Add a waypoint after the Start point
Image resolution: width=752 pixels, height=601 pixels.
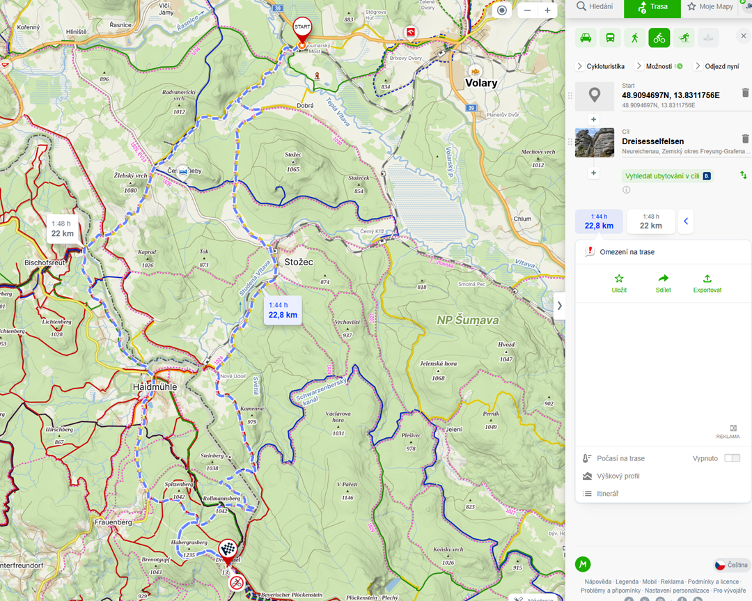tap(594, 119)
